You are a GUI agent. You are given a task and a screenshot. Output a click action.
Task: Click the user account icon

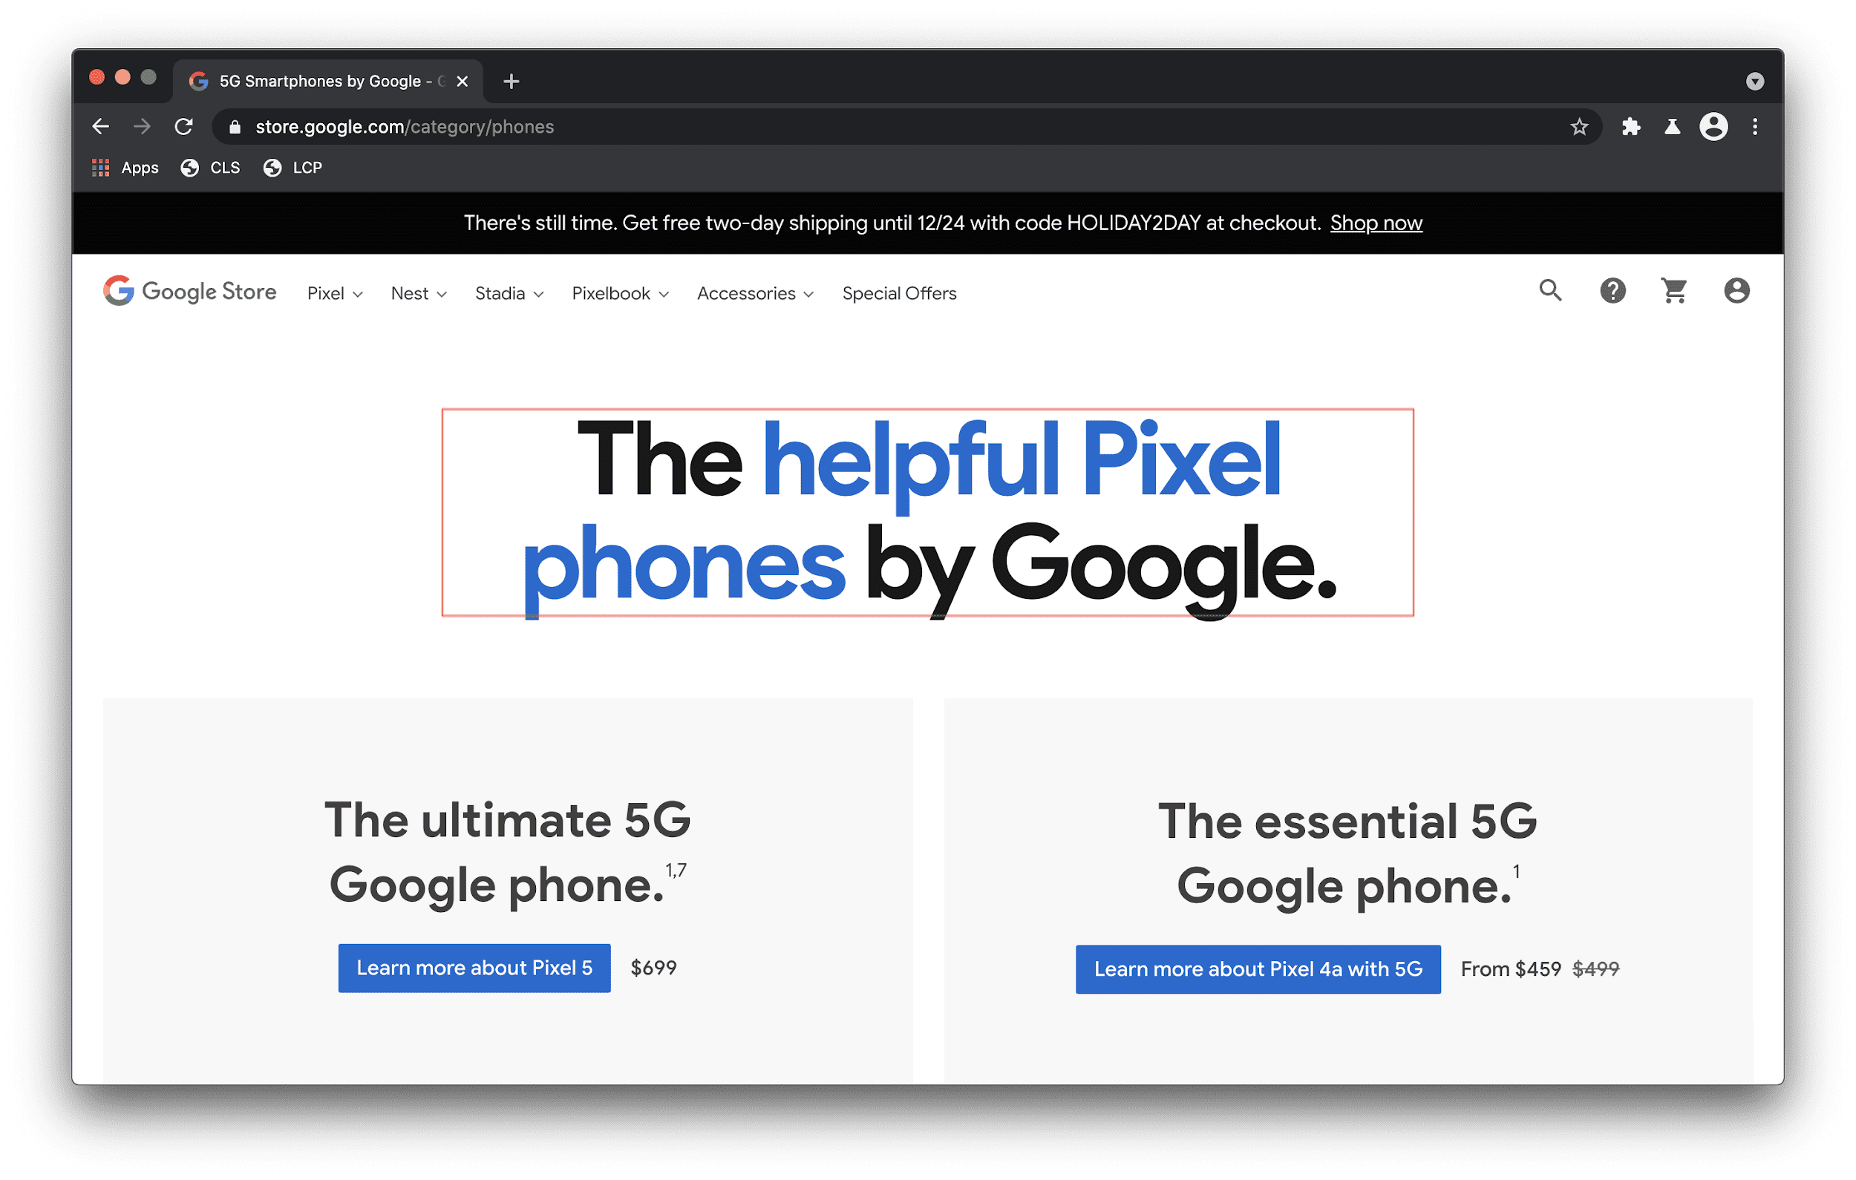click(x=1736, y=291)
